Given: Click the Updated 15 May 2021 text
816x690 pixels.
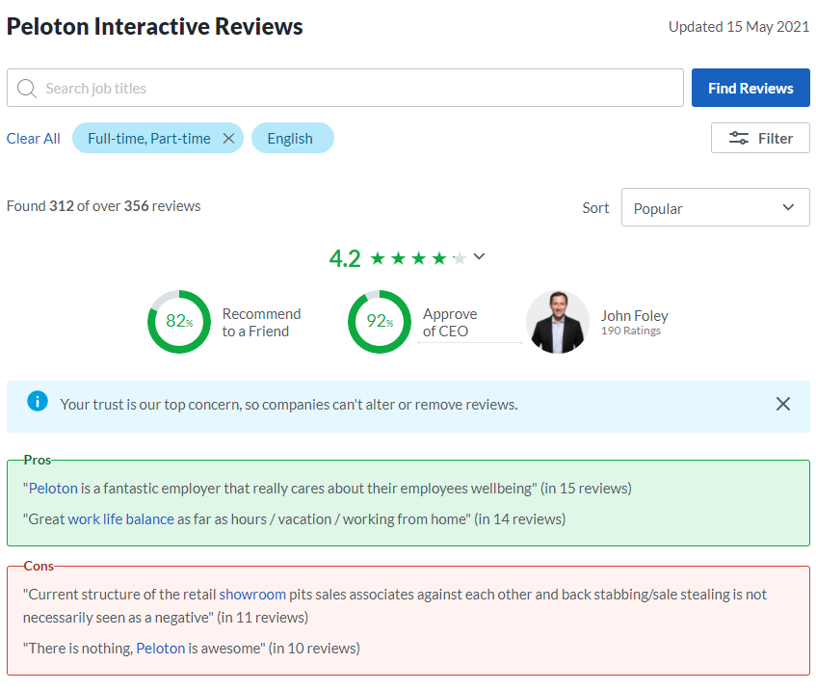Looking at the screenshot, I should coord(739,27).
